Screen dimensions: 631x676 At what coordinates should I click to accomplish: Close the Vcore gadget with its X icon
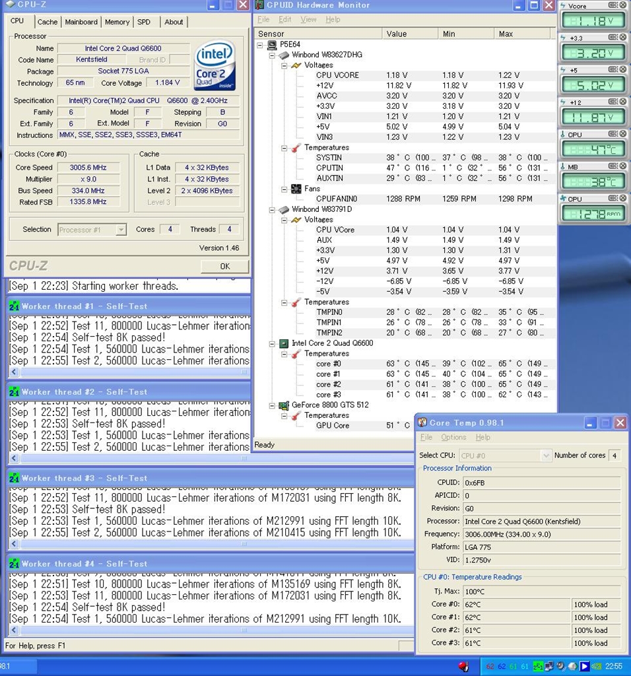[x=622, y=6]
